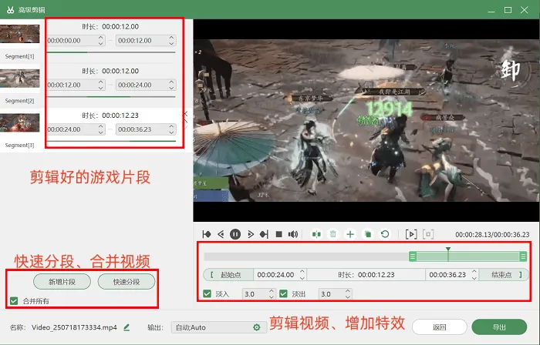Click the timeline end time field

(x=452, y=275)
